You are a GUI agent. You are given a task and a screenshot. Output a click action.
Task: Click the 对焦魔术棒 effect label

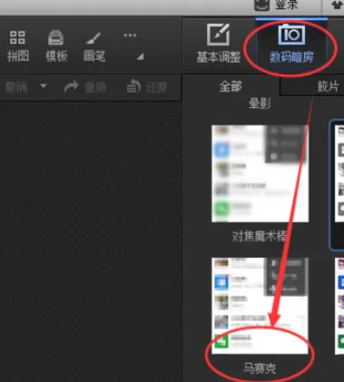(x=260, y=236)
